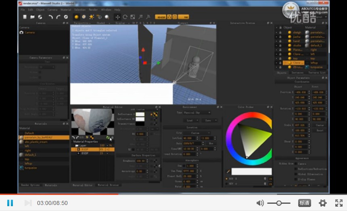347x211 pixels.
Task: Open the Render menu
Action: (93, 10)
